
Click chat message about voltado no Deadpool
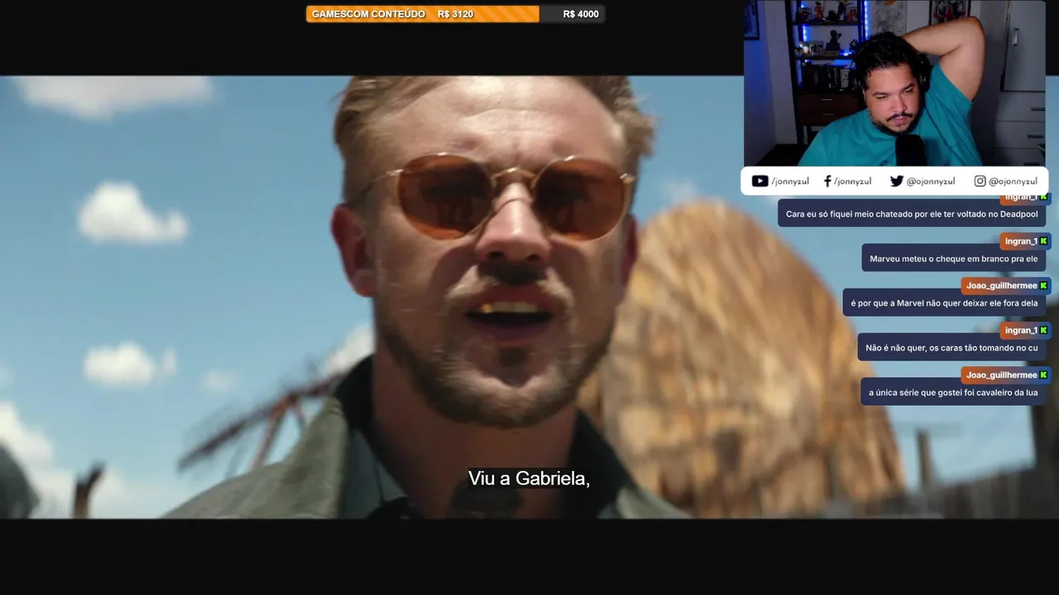pos(912,214)
